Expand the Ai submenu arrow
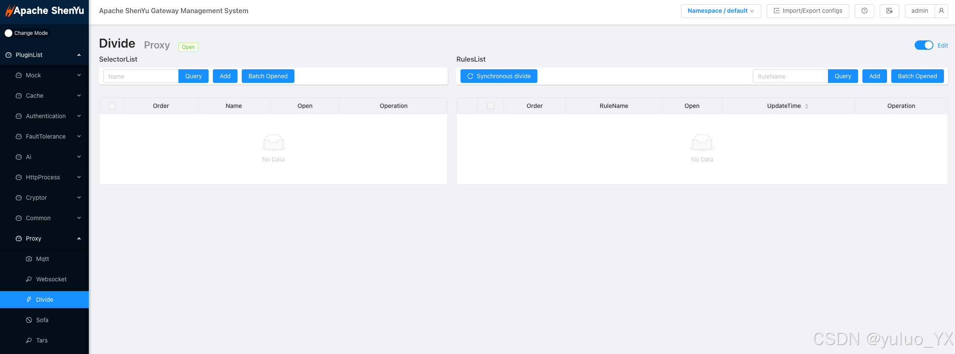Image resolution: width=955 pixels, height=354 pixels. point(79,157)
